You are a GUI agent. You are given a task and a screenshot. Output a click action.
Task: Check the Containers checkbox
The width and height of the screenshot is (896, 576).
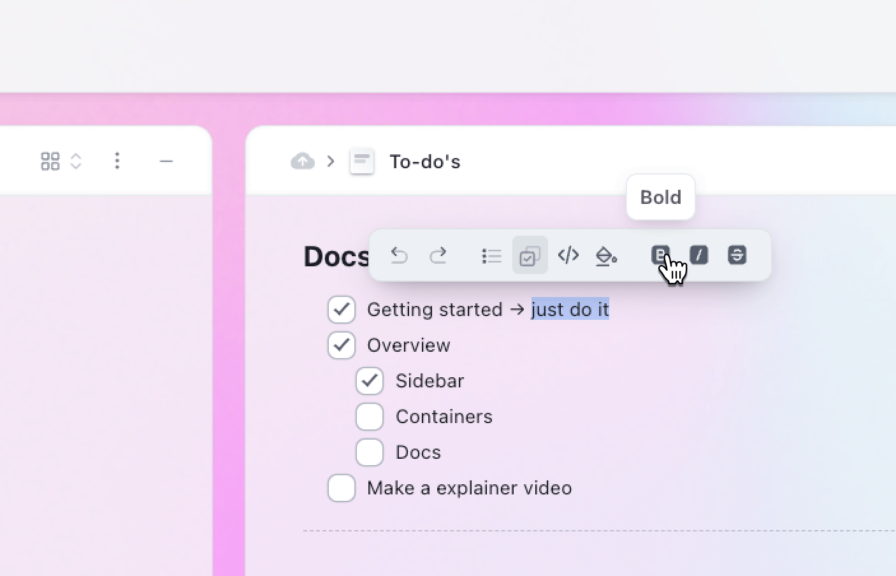click(x=370, y=417)
